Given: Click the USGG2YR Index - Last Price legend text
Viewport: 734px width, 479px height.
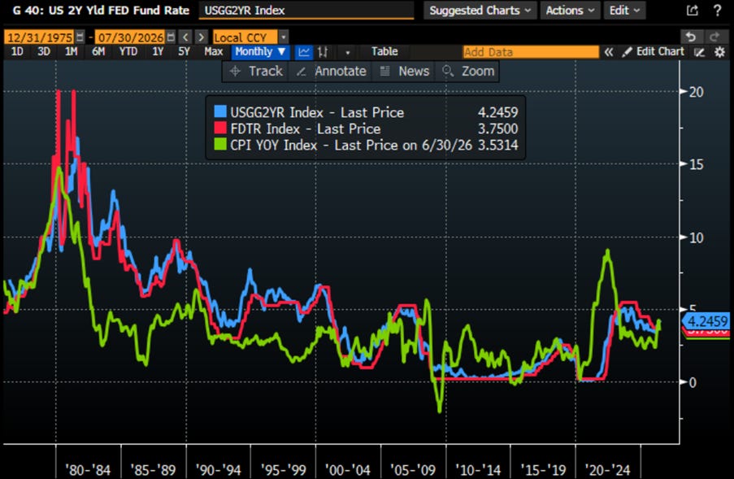Looking at the screenshot, I should tap(317, 112).
